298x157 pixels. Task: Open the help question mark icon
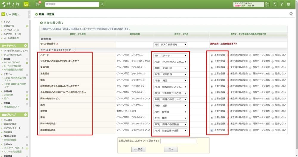[x=281, y=4]
